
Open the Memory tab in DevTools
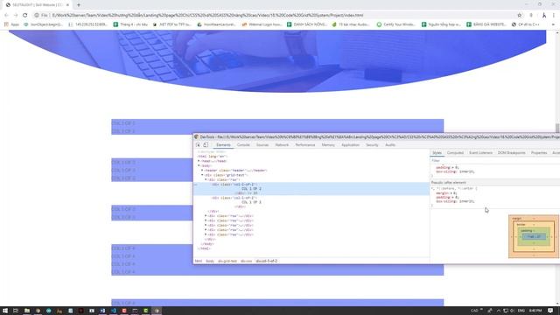tap(328, 145)
